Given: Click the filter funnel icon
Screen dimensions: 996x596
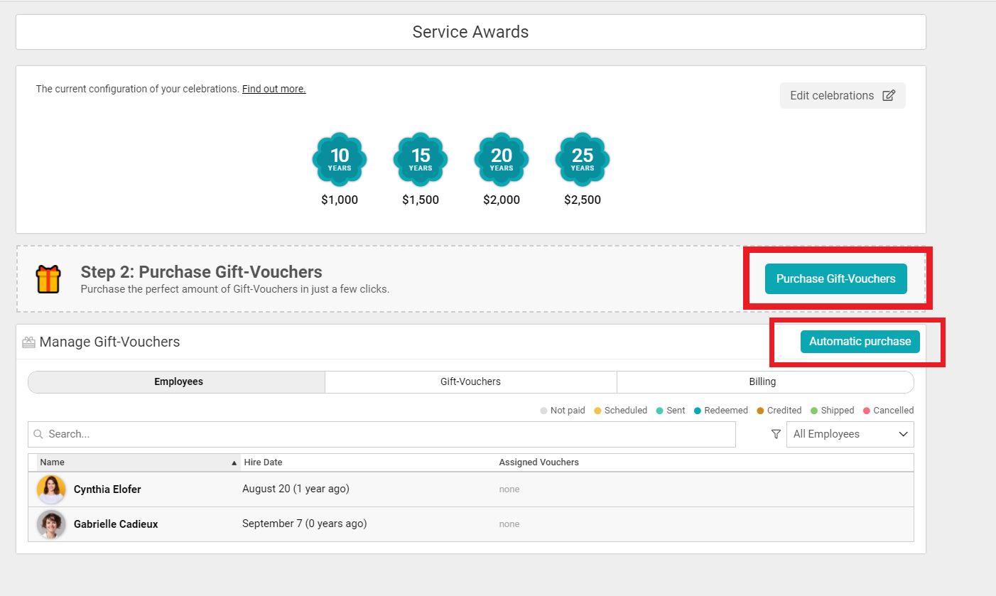Looking at the screenshot, I should pyautogui.click(x=776, y=434).
